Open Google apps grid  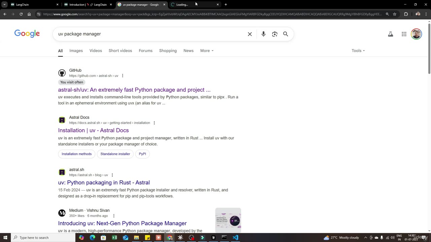point(404,34)
